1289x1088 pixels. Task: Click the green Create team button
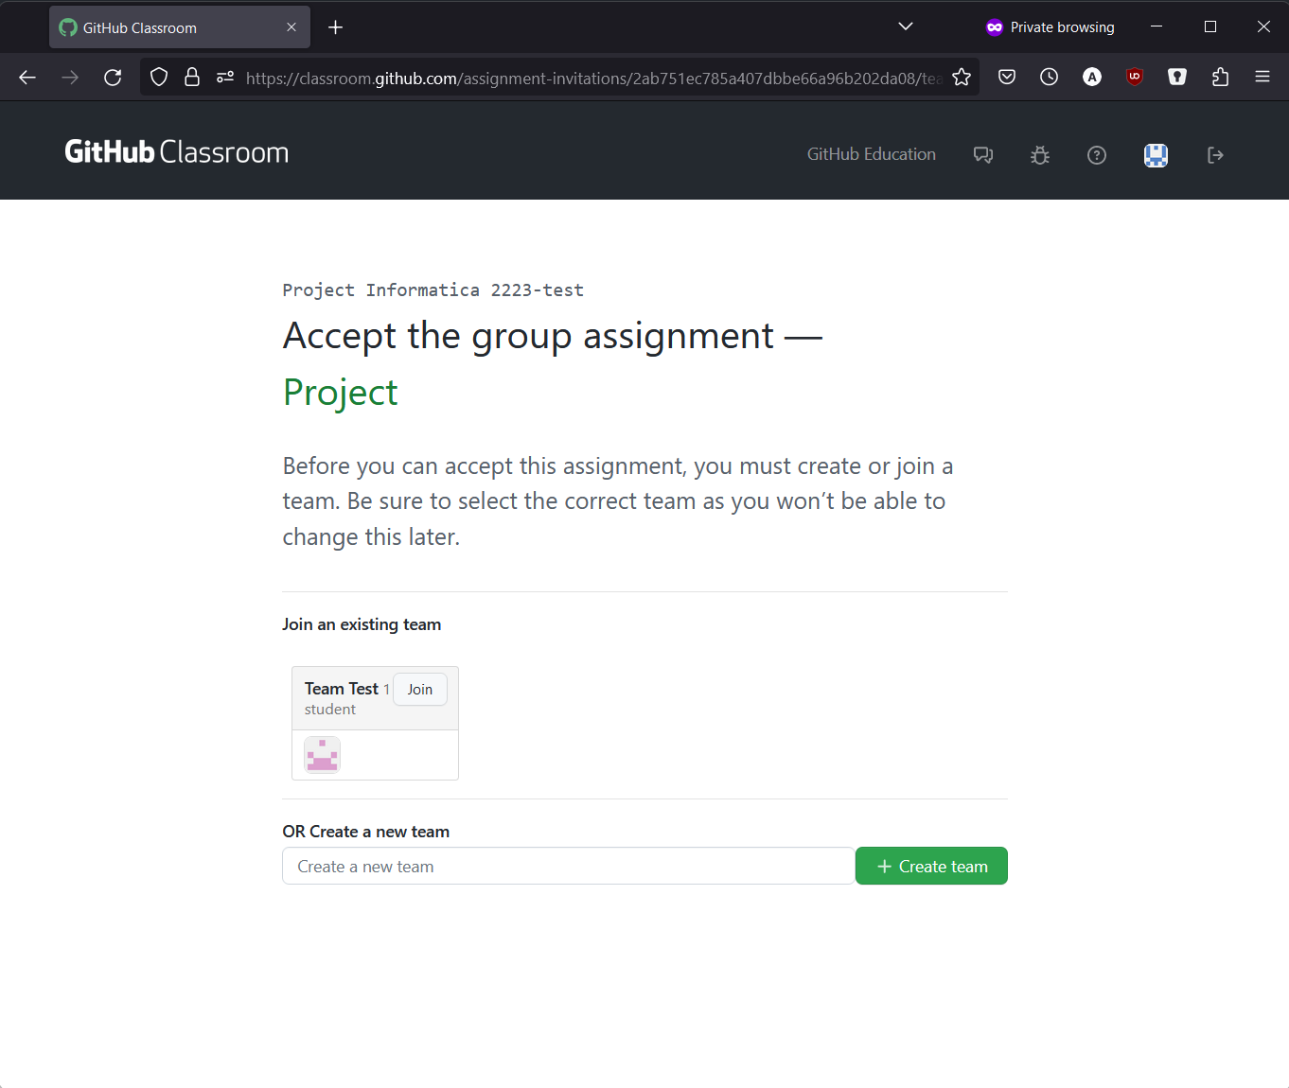[931, 867]
